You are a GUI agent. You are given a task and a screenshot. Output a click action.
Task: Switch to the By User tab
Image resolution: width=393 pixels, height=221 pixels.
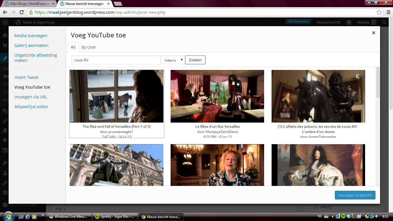tap(89, 47)
